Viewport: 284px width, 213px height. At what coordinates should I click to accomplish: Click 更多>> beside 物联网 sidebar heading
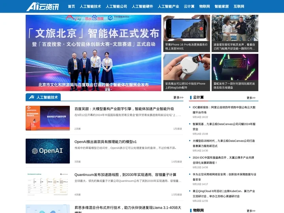tap(251, 211)
